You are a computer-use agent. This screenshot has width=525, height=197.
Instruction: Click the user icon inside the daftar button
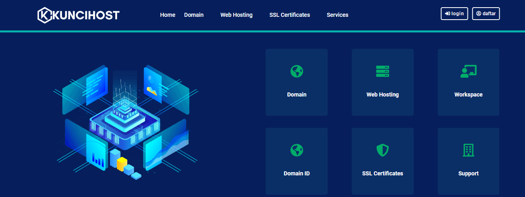pyautogui.click(x=478, y=14)
